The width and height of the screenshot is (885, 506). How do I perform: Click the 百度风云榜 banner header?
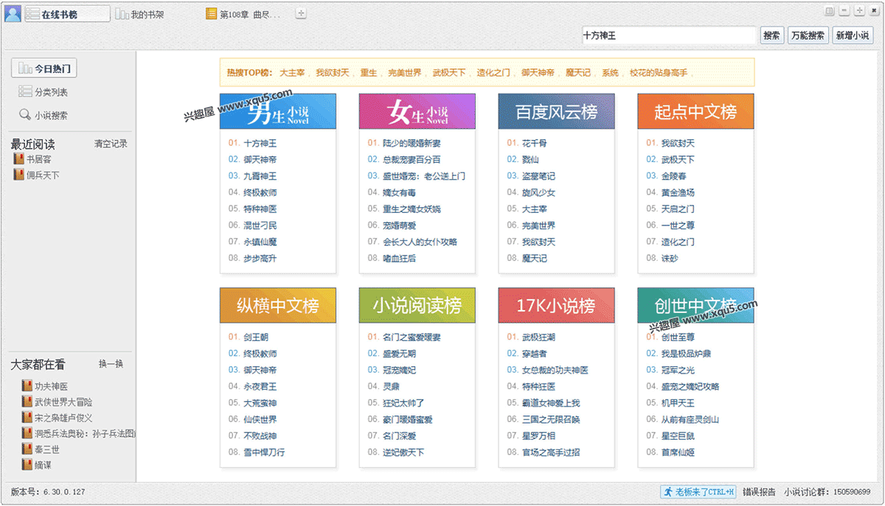(557, 111)
